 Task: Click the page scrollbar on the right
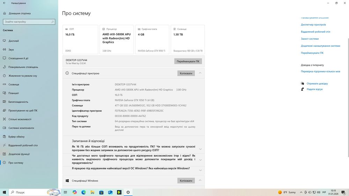(348, 98)
